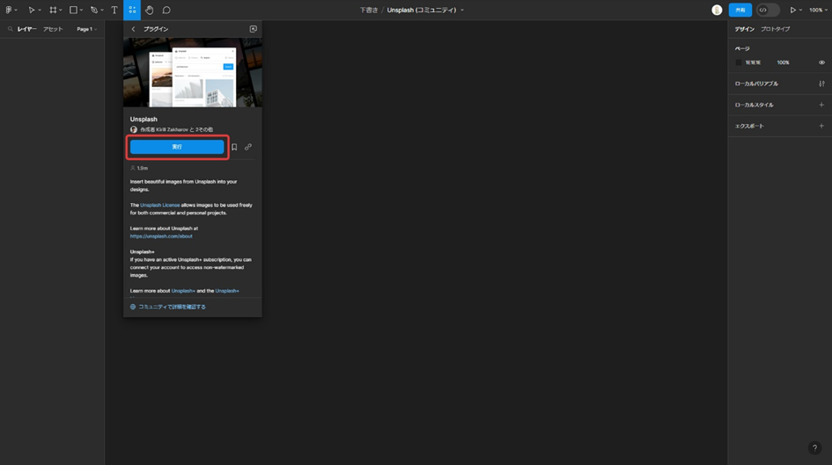832x465 pixels.
Task: Expand the Frame tool options arrow
Action: click(61, 10)
